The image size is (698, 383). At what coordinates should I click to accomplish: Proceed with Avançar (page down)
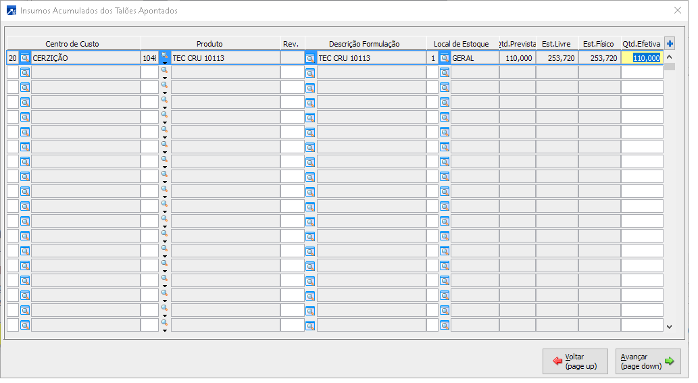[648, 361]
